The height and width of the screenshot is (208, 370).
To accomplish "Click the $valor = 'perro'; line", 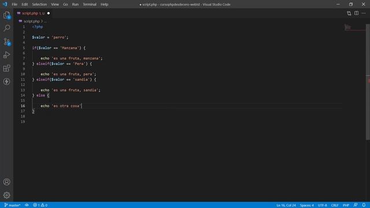I will [x=50, y=37].
